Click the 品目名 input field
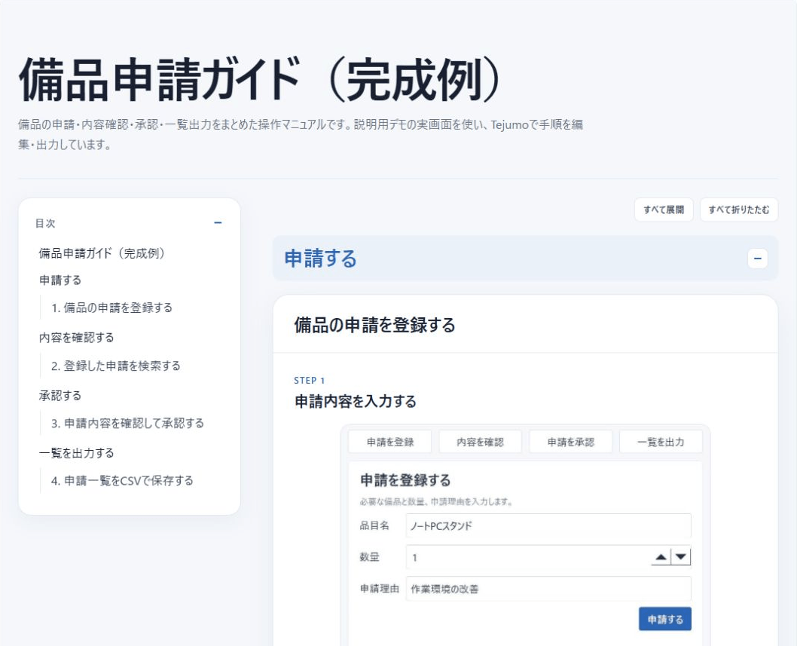The height and width of the screenshot is (646, 797). 548,526
